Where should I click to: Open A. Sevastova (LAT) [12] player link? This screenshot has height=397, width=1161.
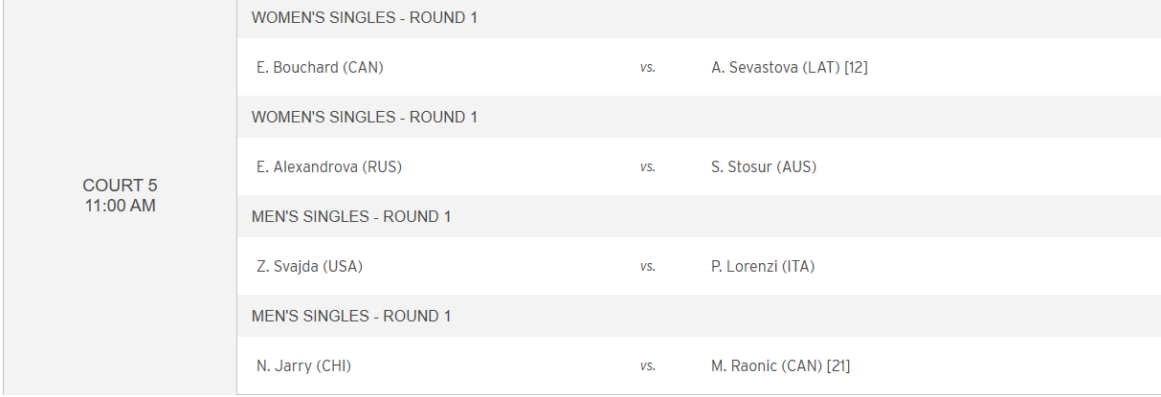tap(790, 67)
